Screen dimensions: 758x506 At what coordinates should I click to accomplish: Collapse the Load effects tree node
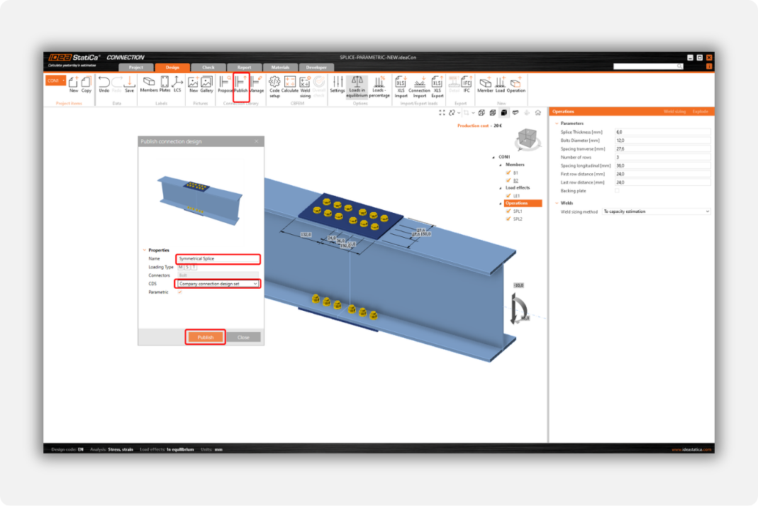click(501, 187)
